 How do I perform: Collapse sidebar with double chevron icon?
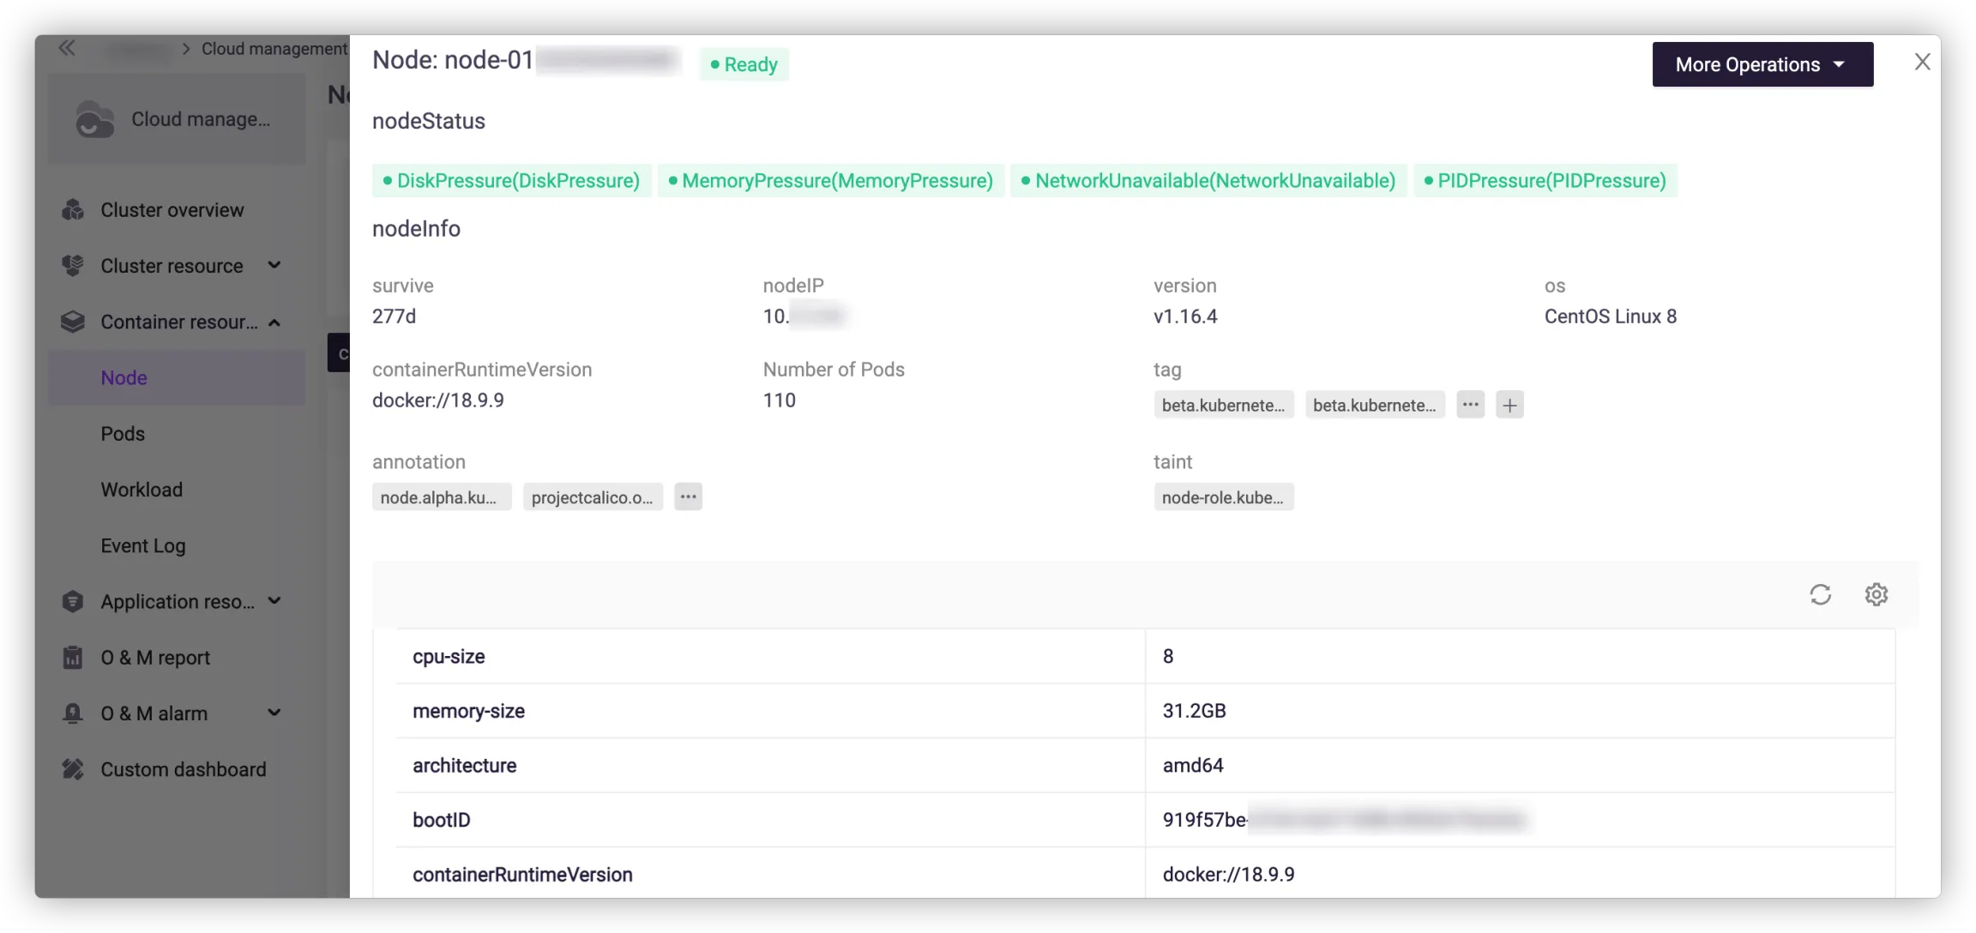67,49
